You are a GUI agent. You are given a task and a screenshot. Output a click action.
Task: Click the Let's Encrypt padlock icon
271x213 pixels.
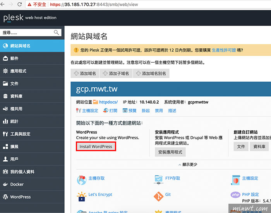(82, 196)
